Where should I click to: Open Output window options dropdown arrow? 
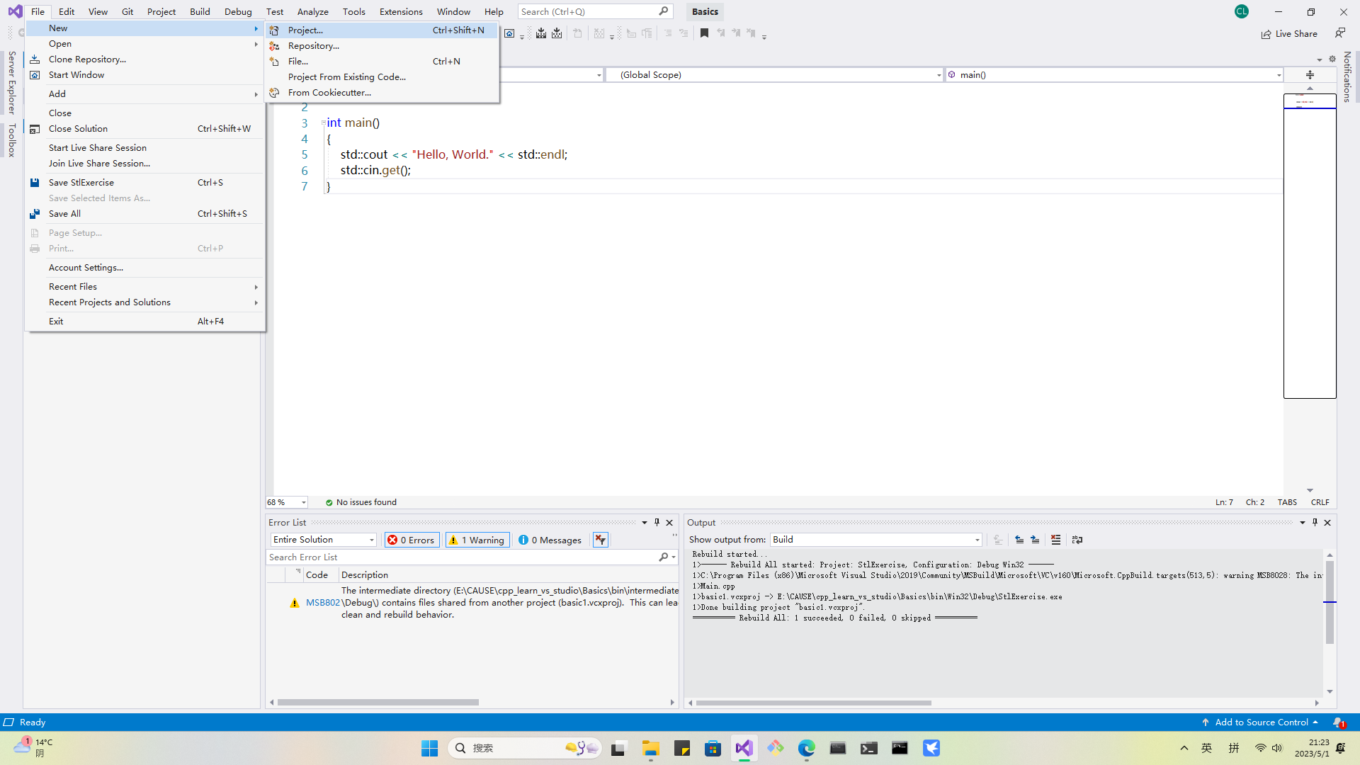coord(1303,523)
